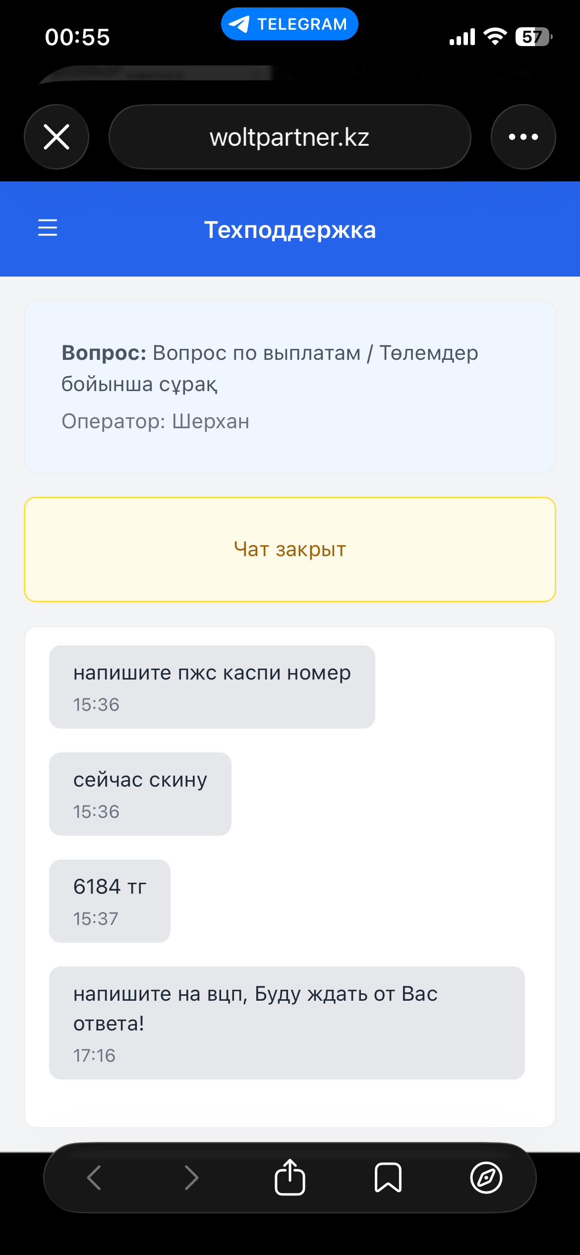Tap the 'Оператор: Шерхан' label
This screenshot has width=580, height=1255.
tap(155, 421)
